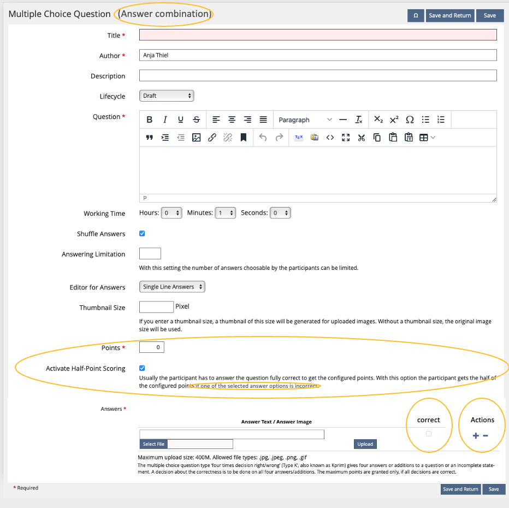
Task: Mark the answer as correct checkbox
Action: click(428, 434)
